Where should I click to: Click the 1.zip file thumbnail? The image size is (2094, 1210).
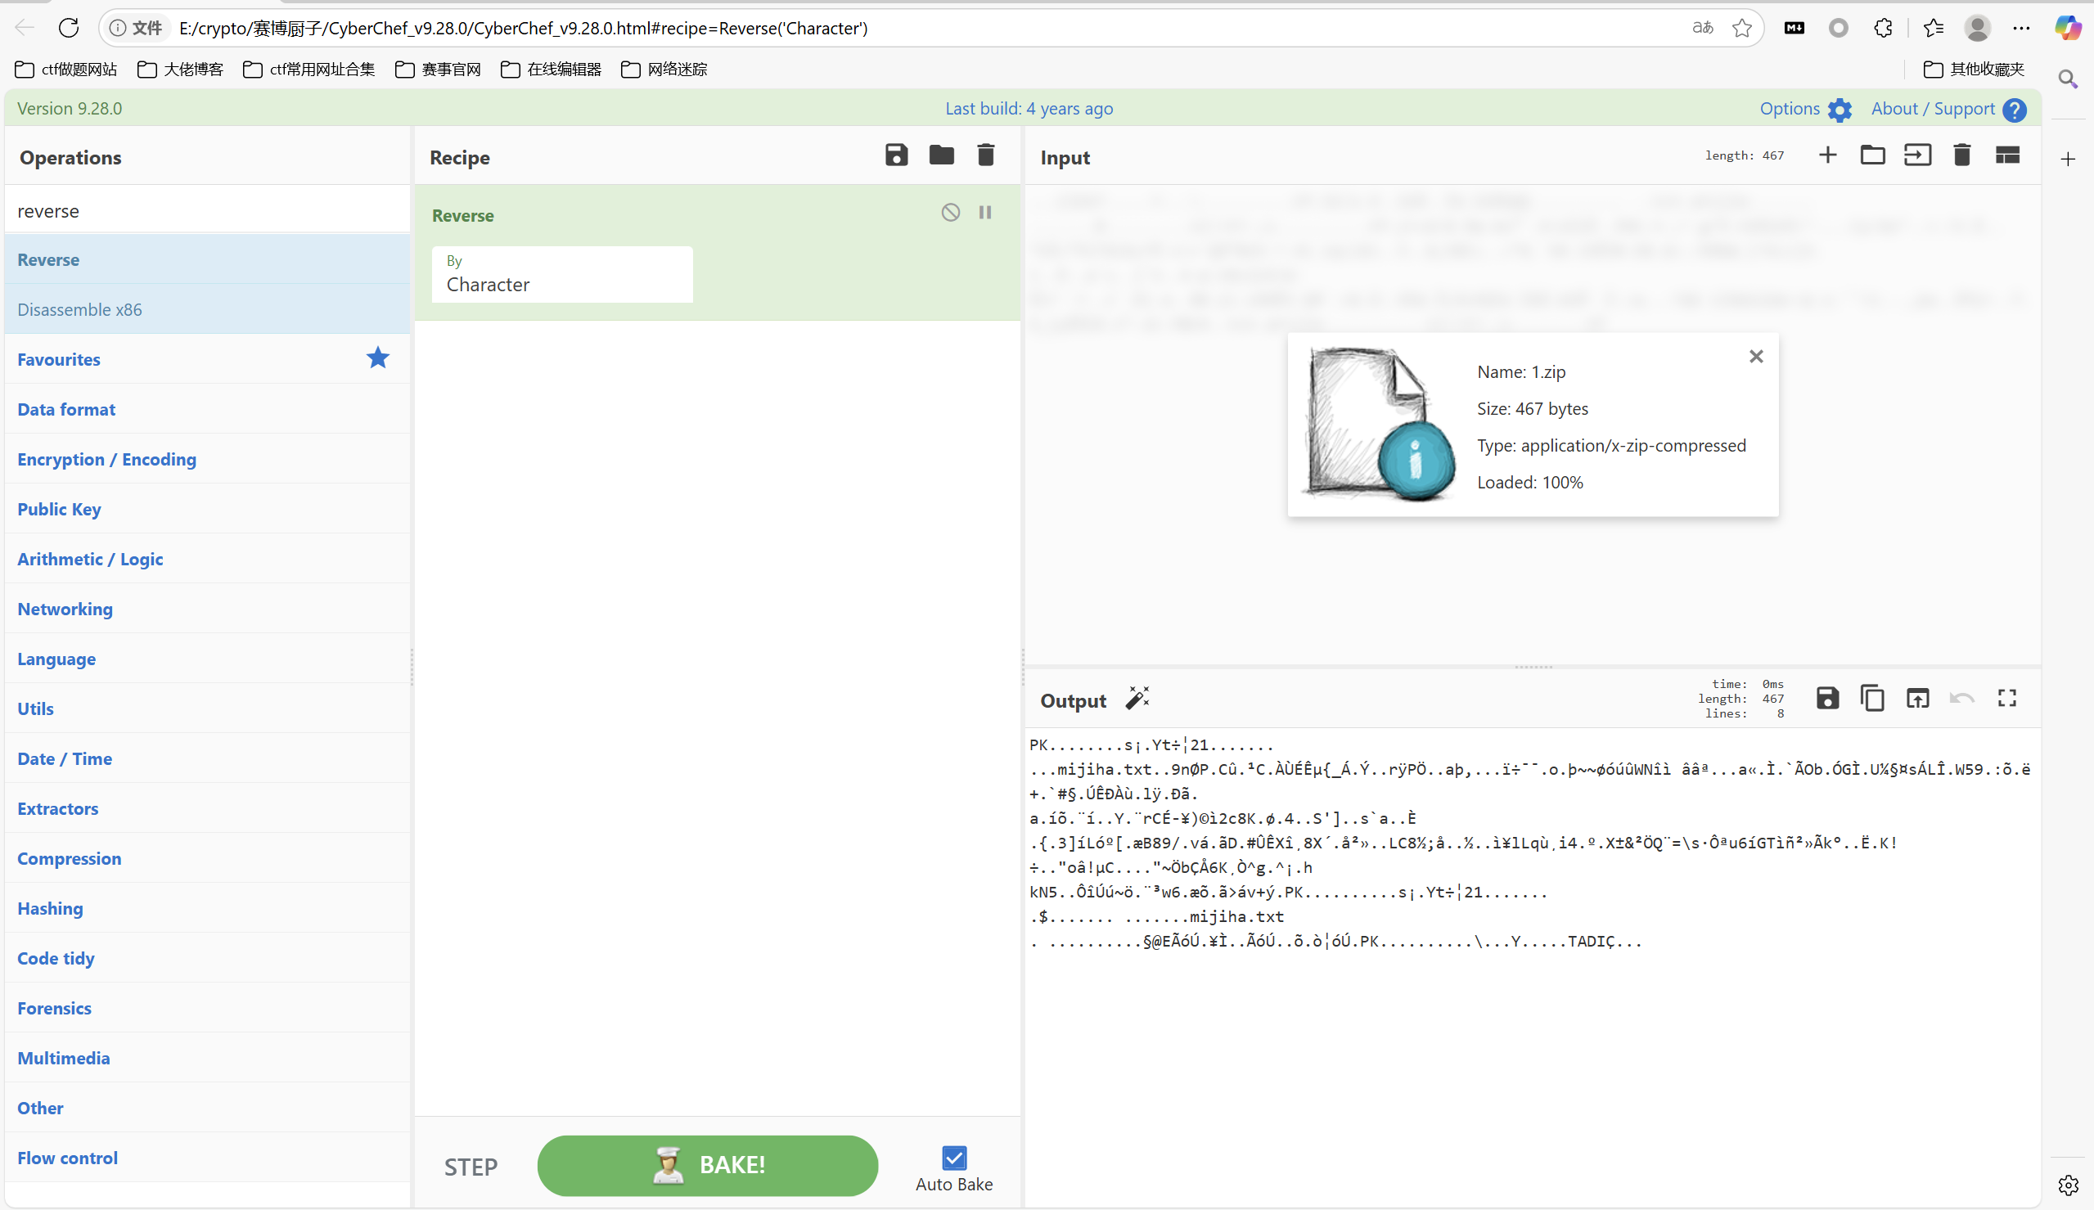[1379, 424]
